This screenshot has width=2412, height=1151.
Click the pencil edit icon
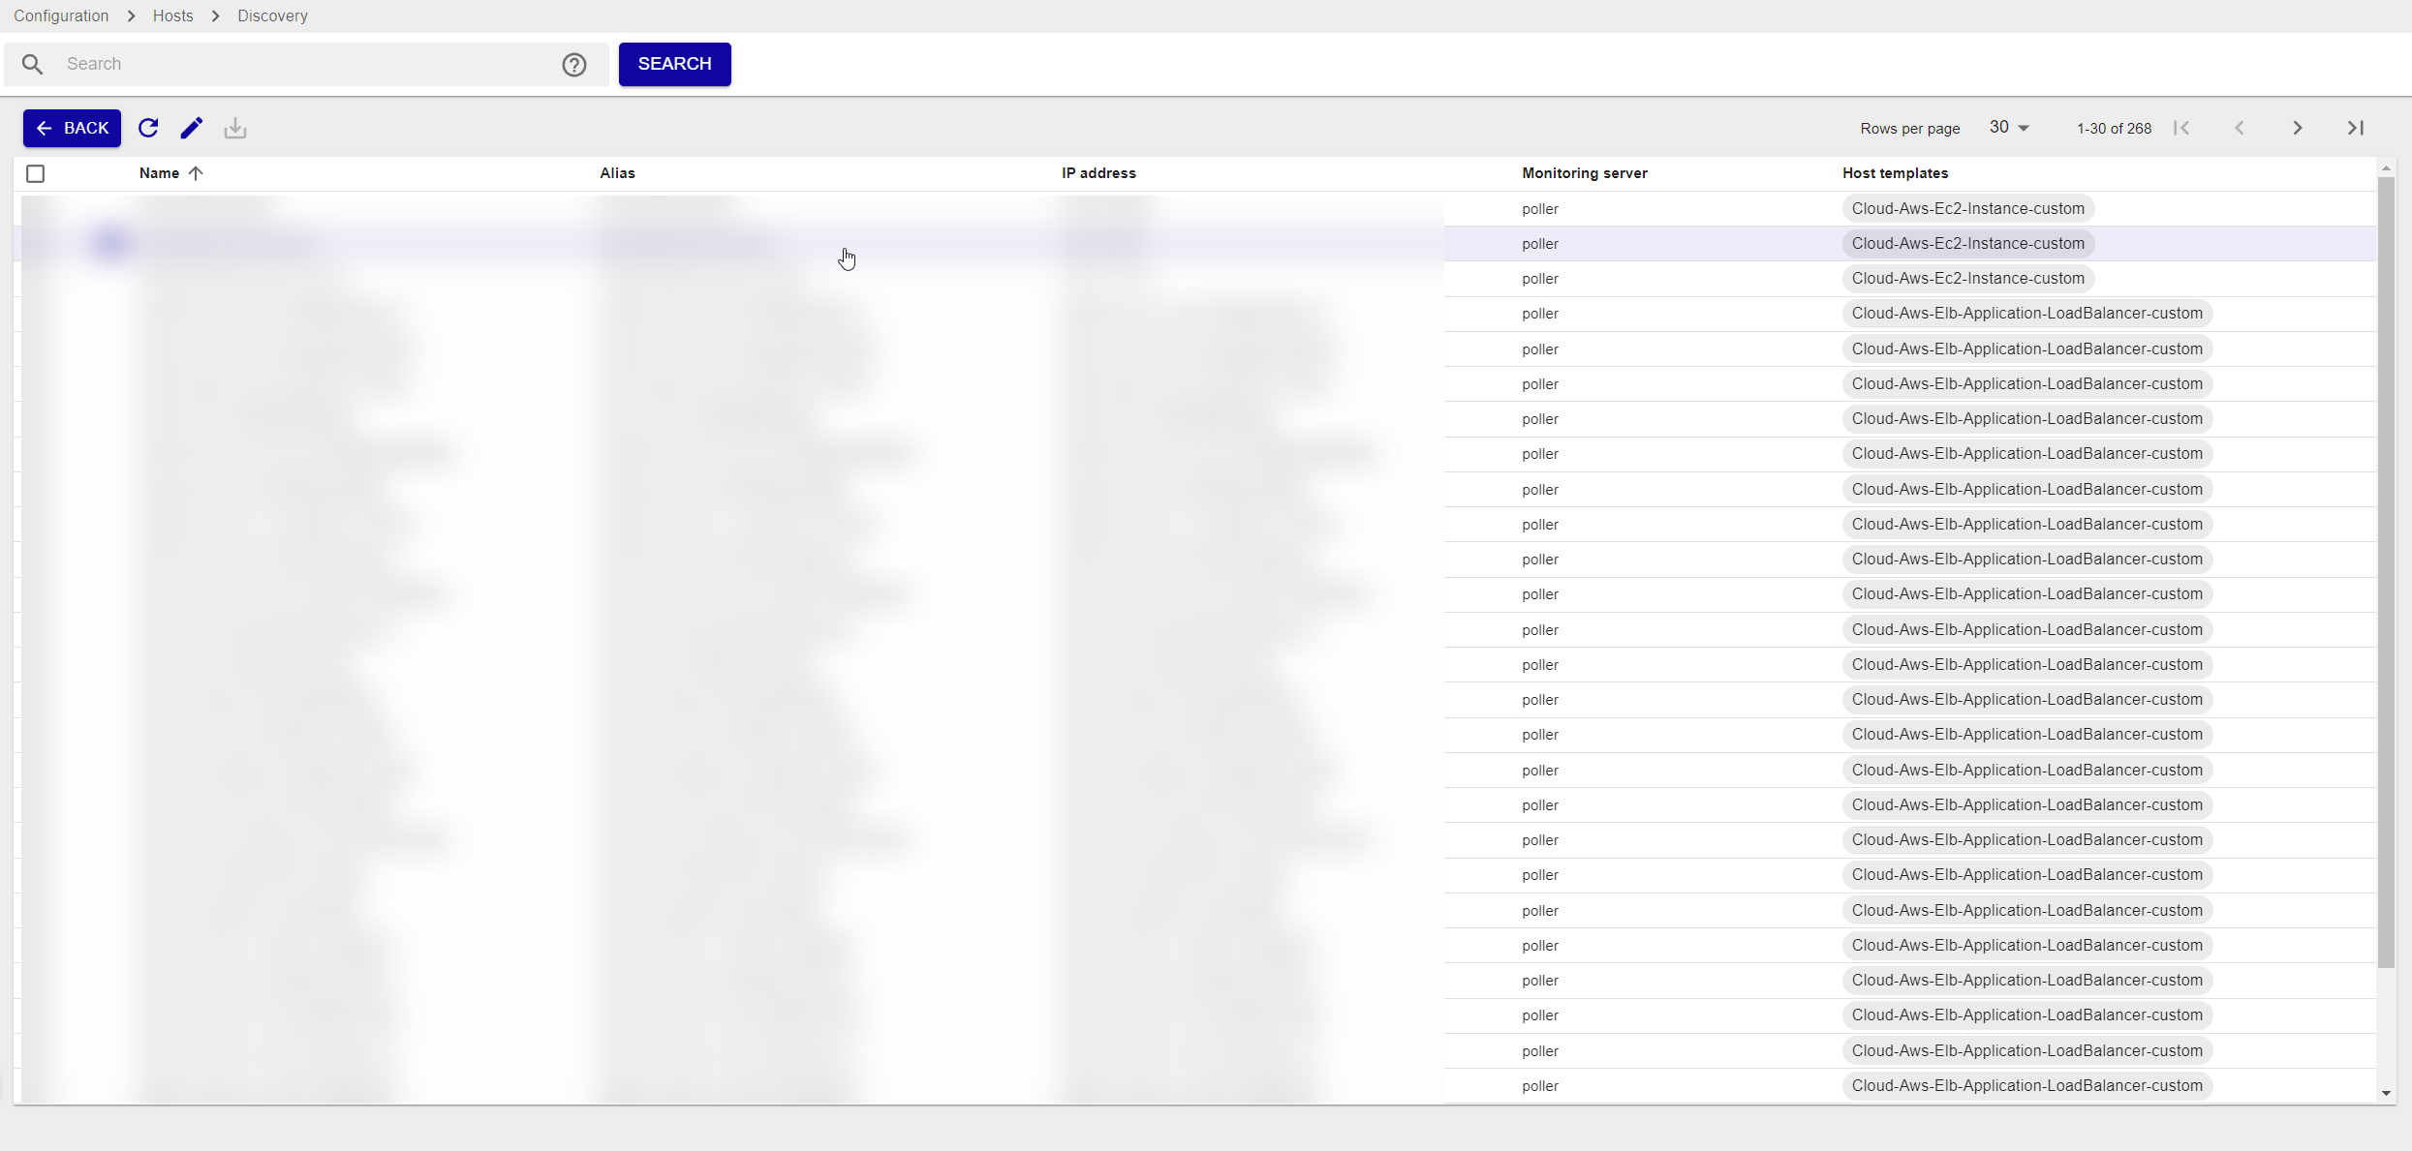[x=192, y=128]
